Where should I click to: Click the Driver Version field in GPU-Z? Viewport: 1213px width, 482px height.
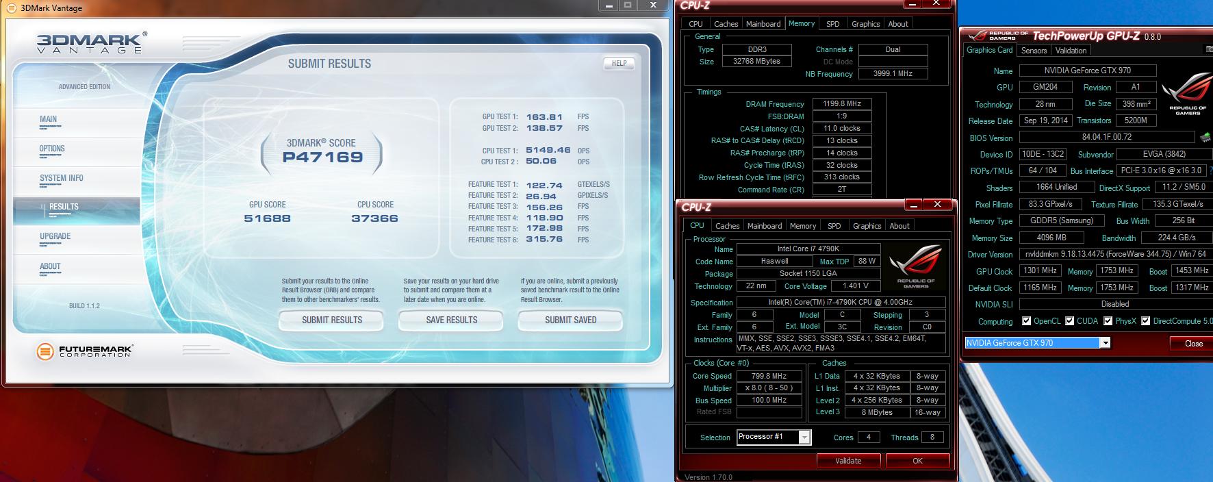pyautogui.click(x=1115, y=254)
